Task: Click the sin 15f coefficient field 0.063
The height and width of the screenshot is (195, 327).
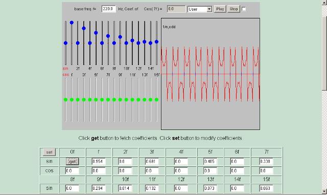Action: tap(266, 188)
